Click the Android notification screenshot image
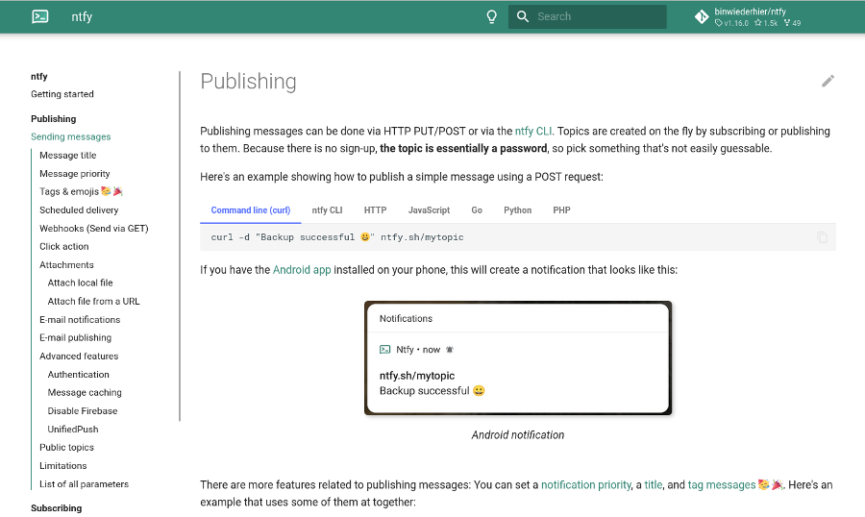The height and width of the screenshot is (517, 865). (x=517, y=358)
